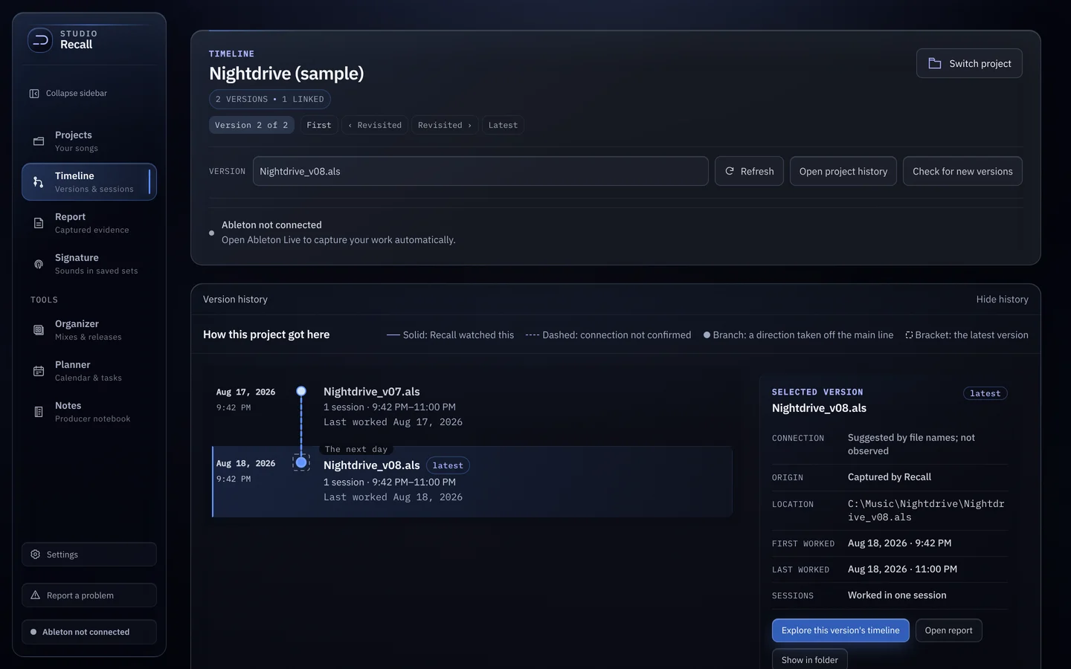Click Report a problem

coord(89,595)
